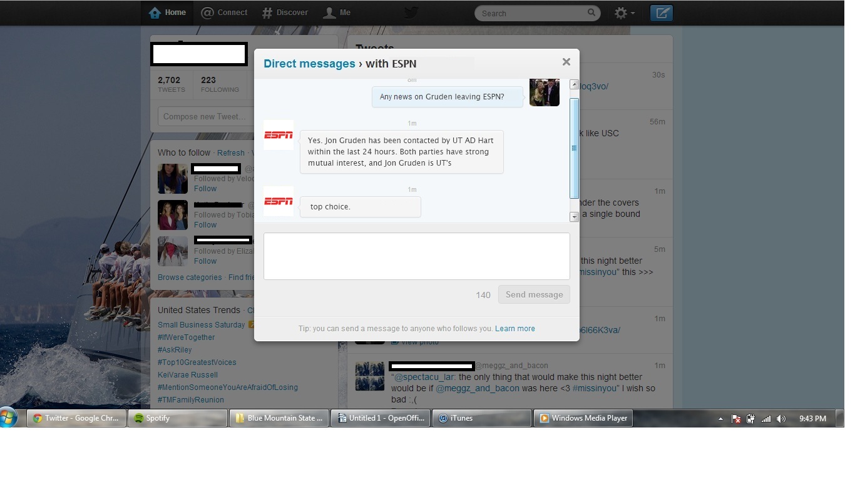Click Refresh in Who to follow
Screen dimensions: 855x480
[231, 153]
